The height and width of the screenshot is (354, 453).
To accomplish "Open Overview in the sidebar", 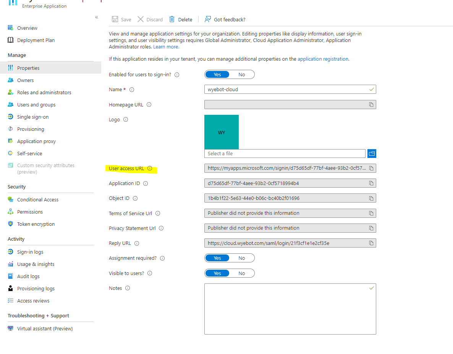I will (27, 28).
